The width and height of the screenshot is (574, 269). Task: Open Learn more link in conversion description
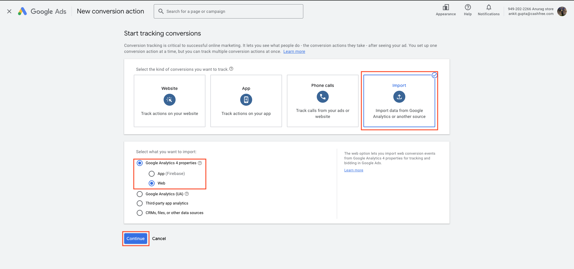tap(294, 51)
